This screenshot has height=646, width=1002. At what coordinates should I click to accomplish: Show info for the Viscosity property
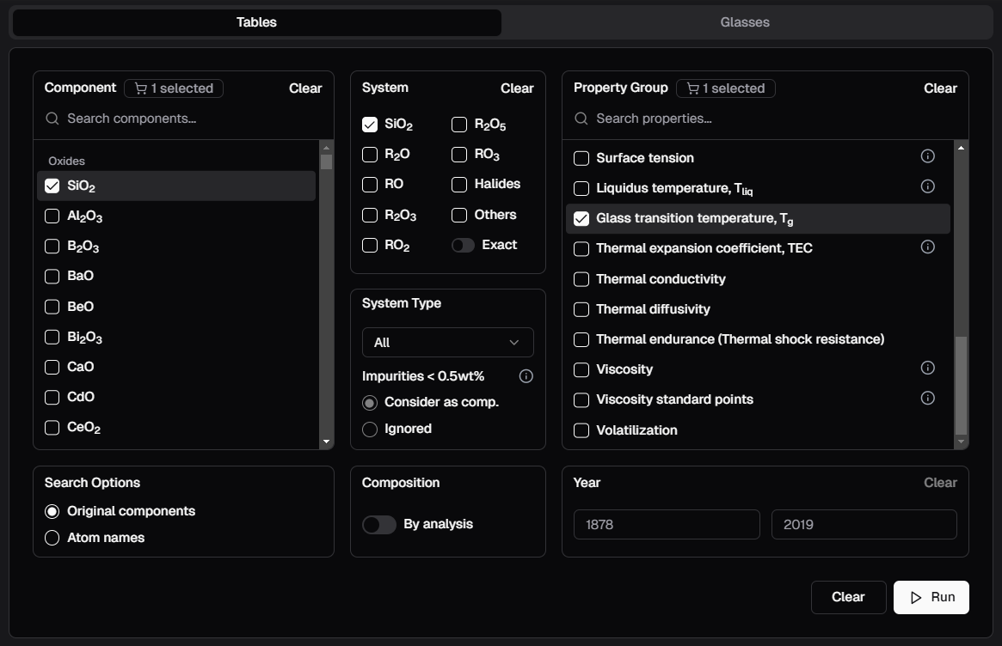coord(927,369)
